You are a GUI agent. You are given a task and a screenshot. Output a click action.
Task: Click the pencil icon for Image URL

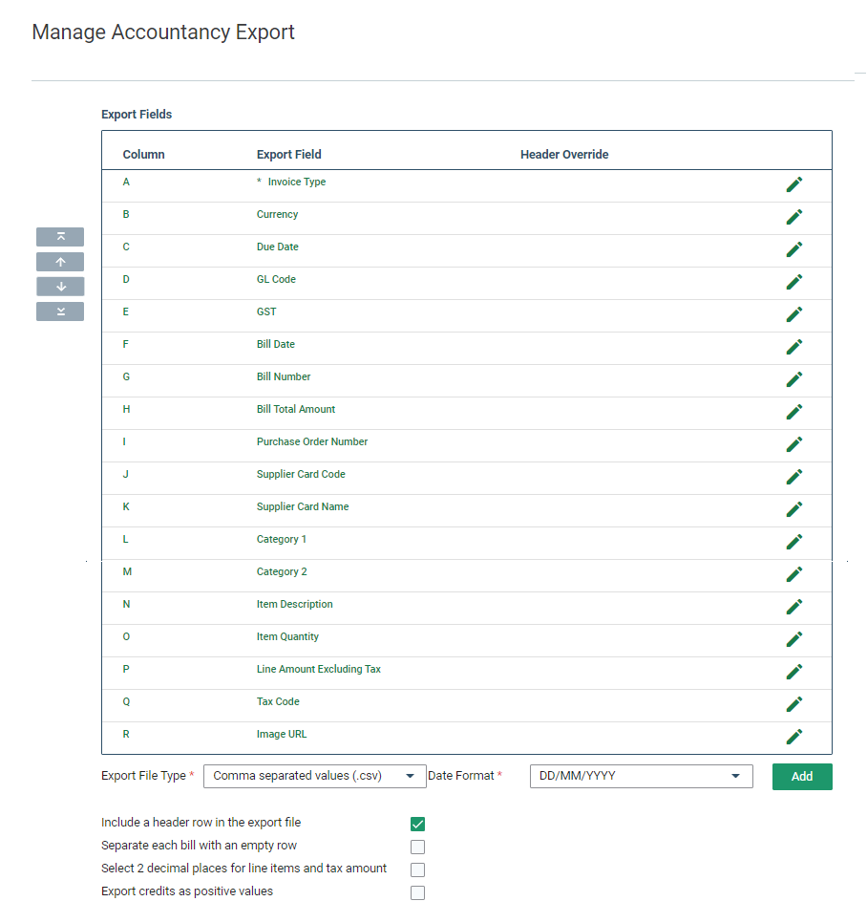(x=794, y=737)
